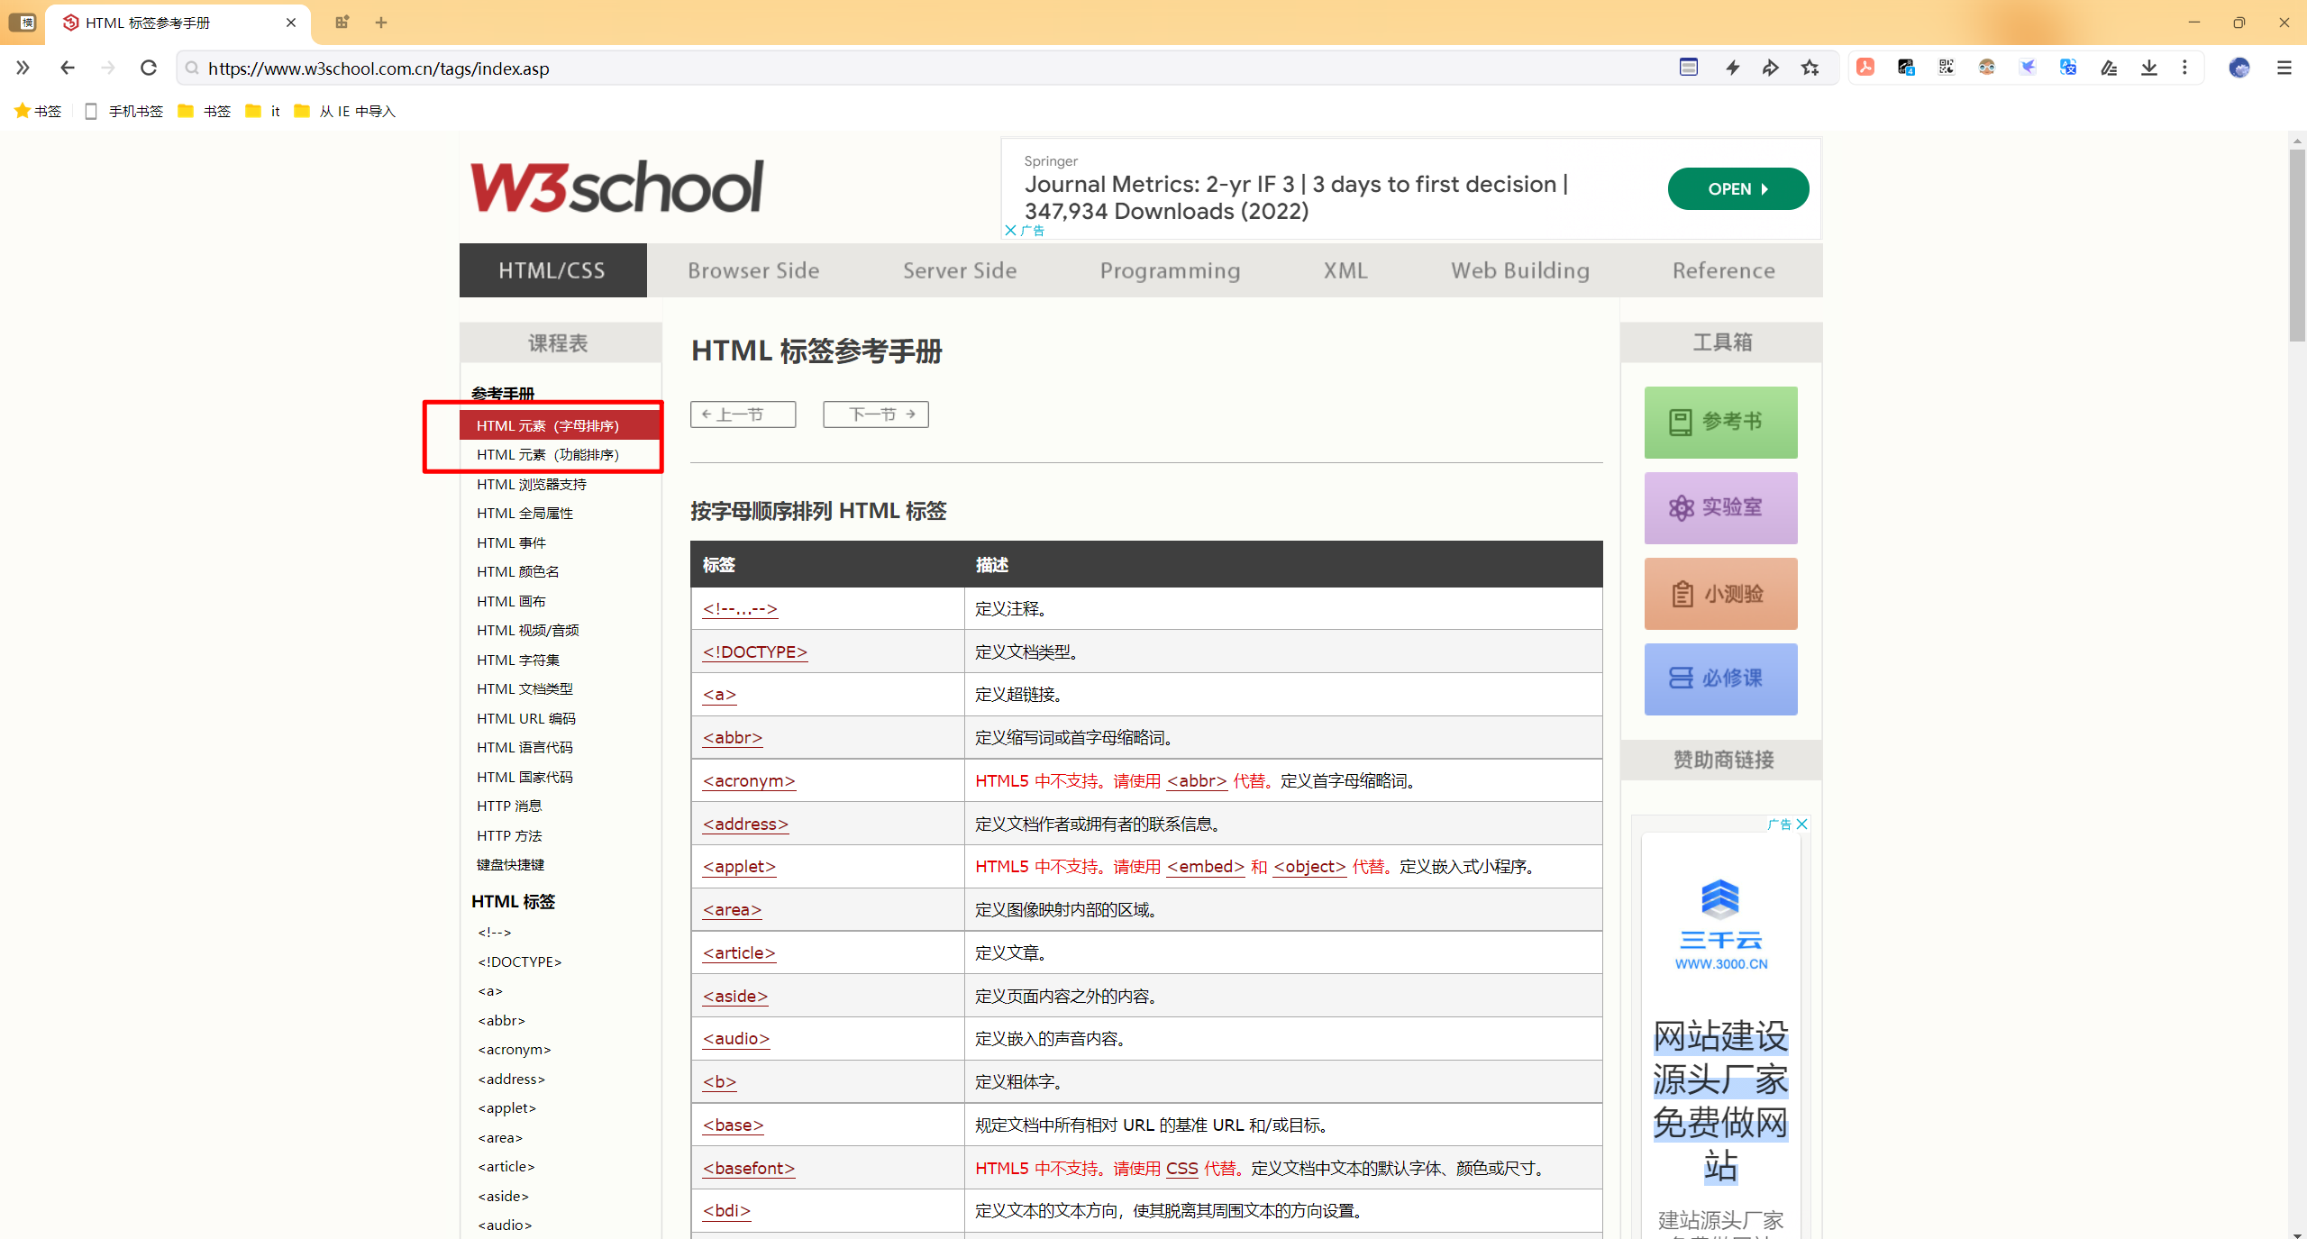
Task: Open HTTP 方法 in the sidebar
Action: (x=509, y=835)
